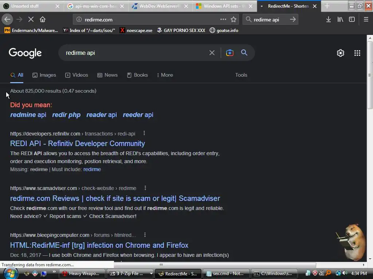Click the reader api suggestion

coord(102,115)
